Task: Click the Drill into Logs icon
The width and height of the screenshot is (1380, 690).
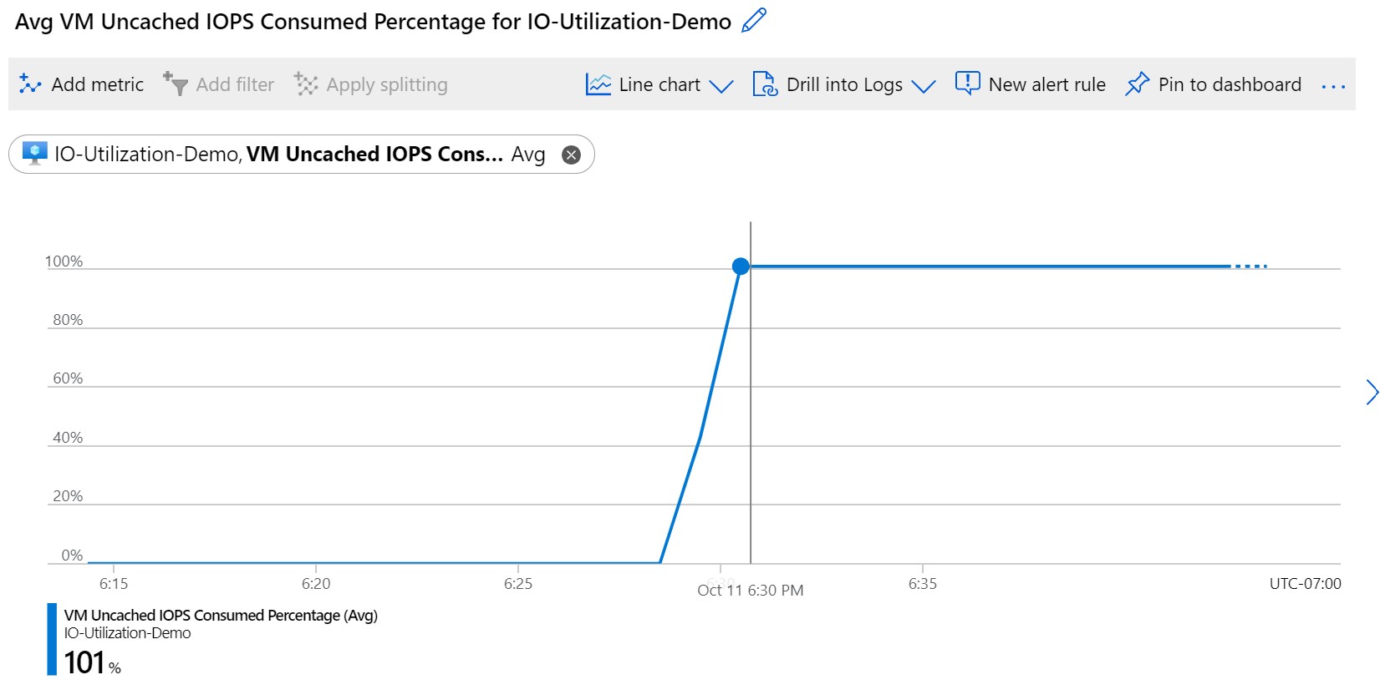Action: coord(763,84)
